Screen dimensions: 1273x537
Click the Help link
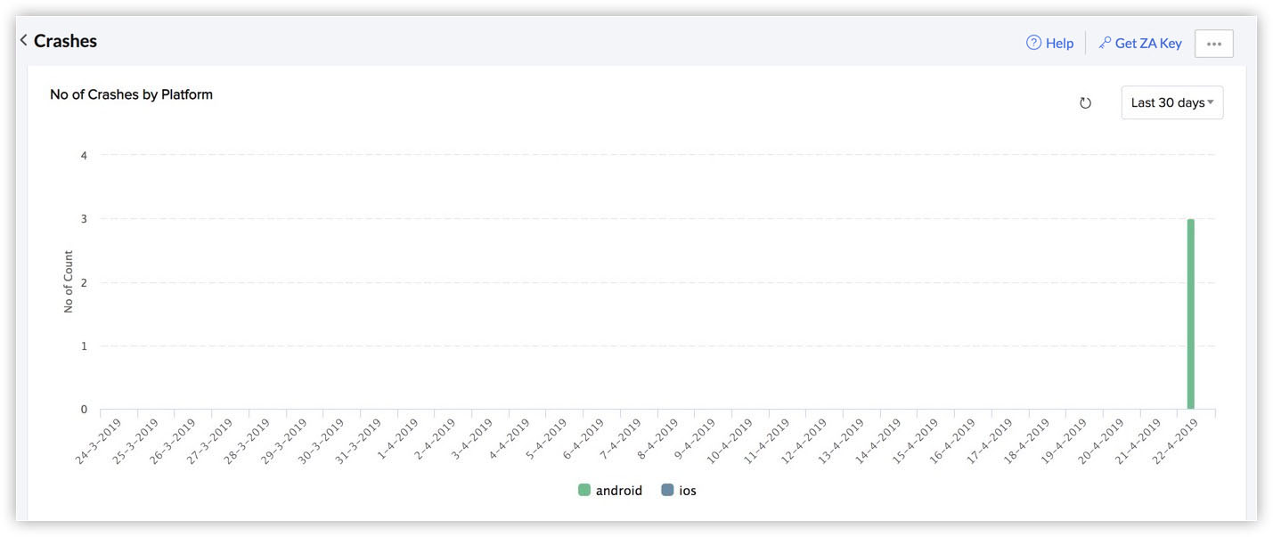(1059, 43)
